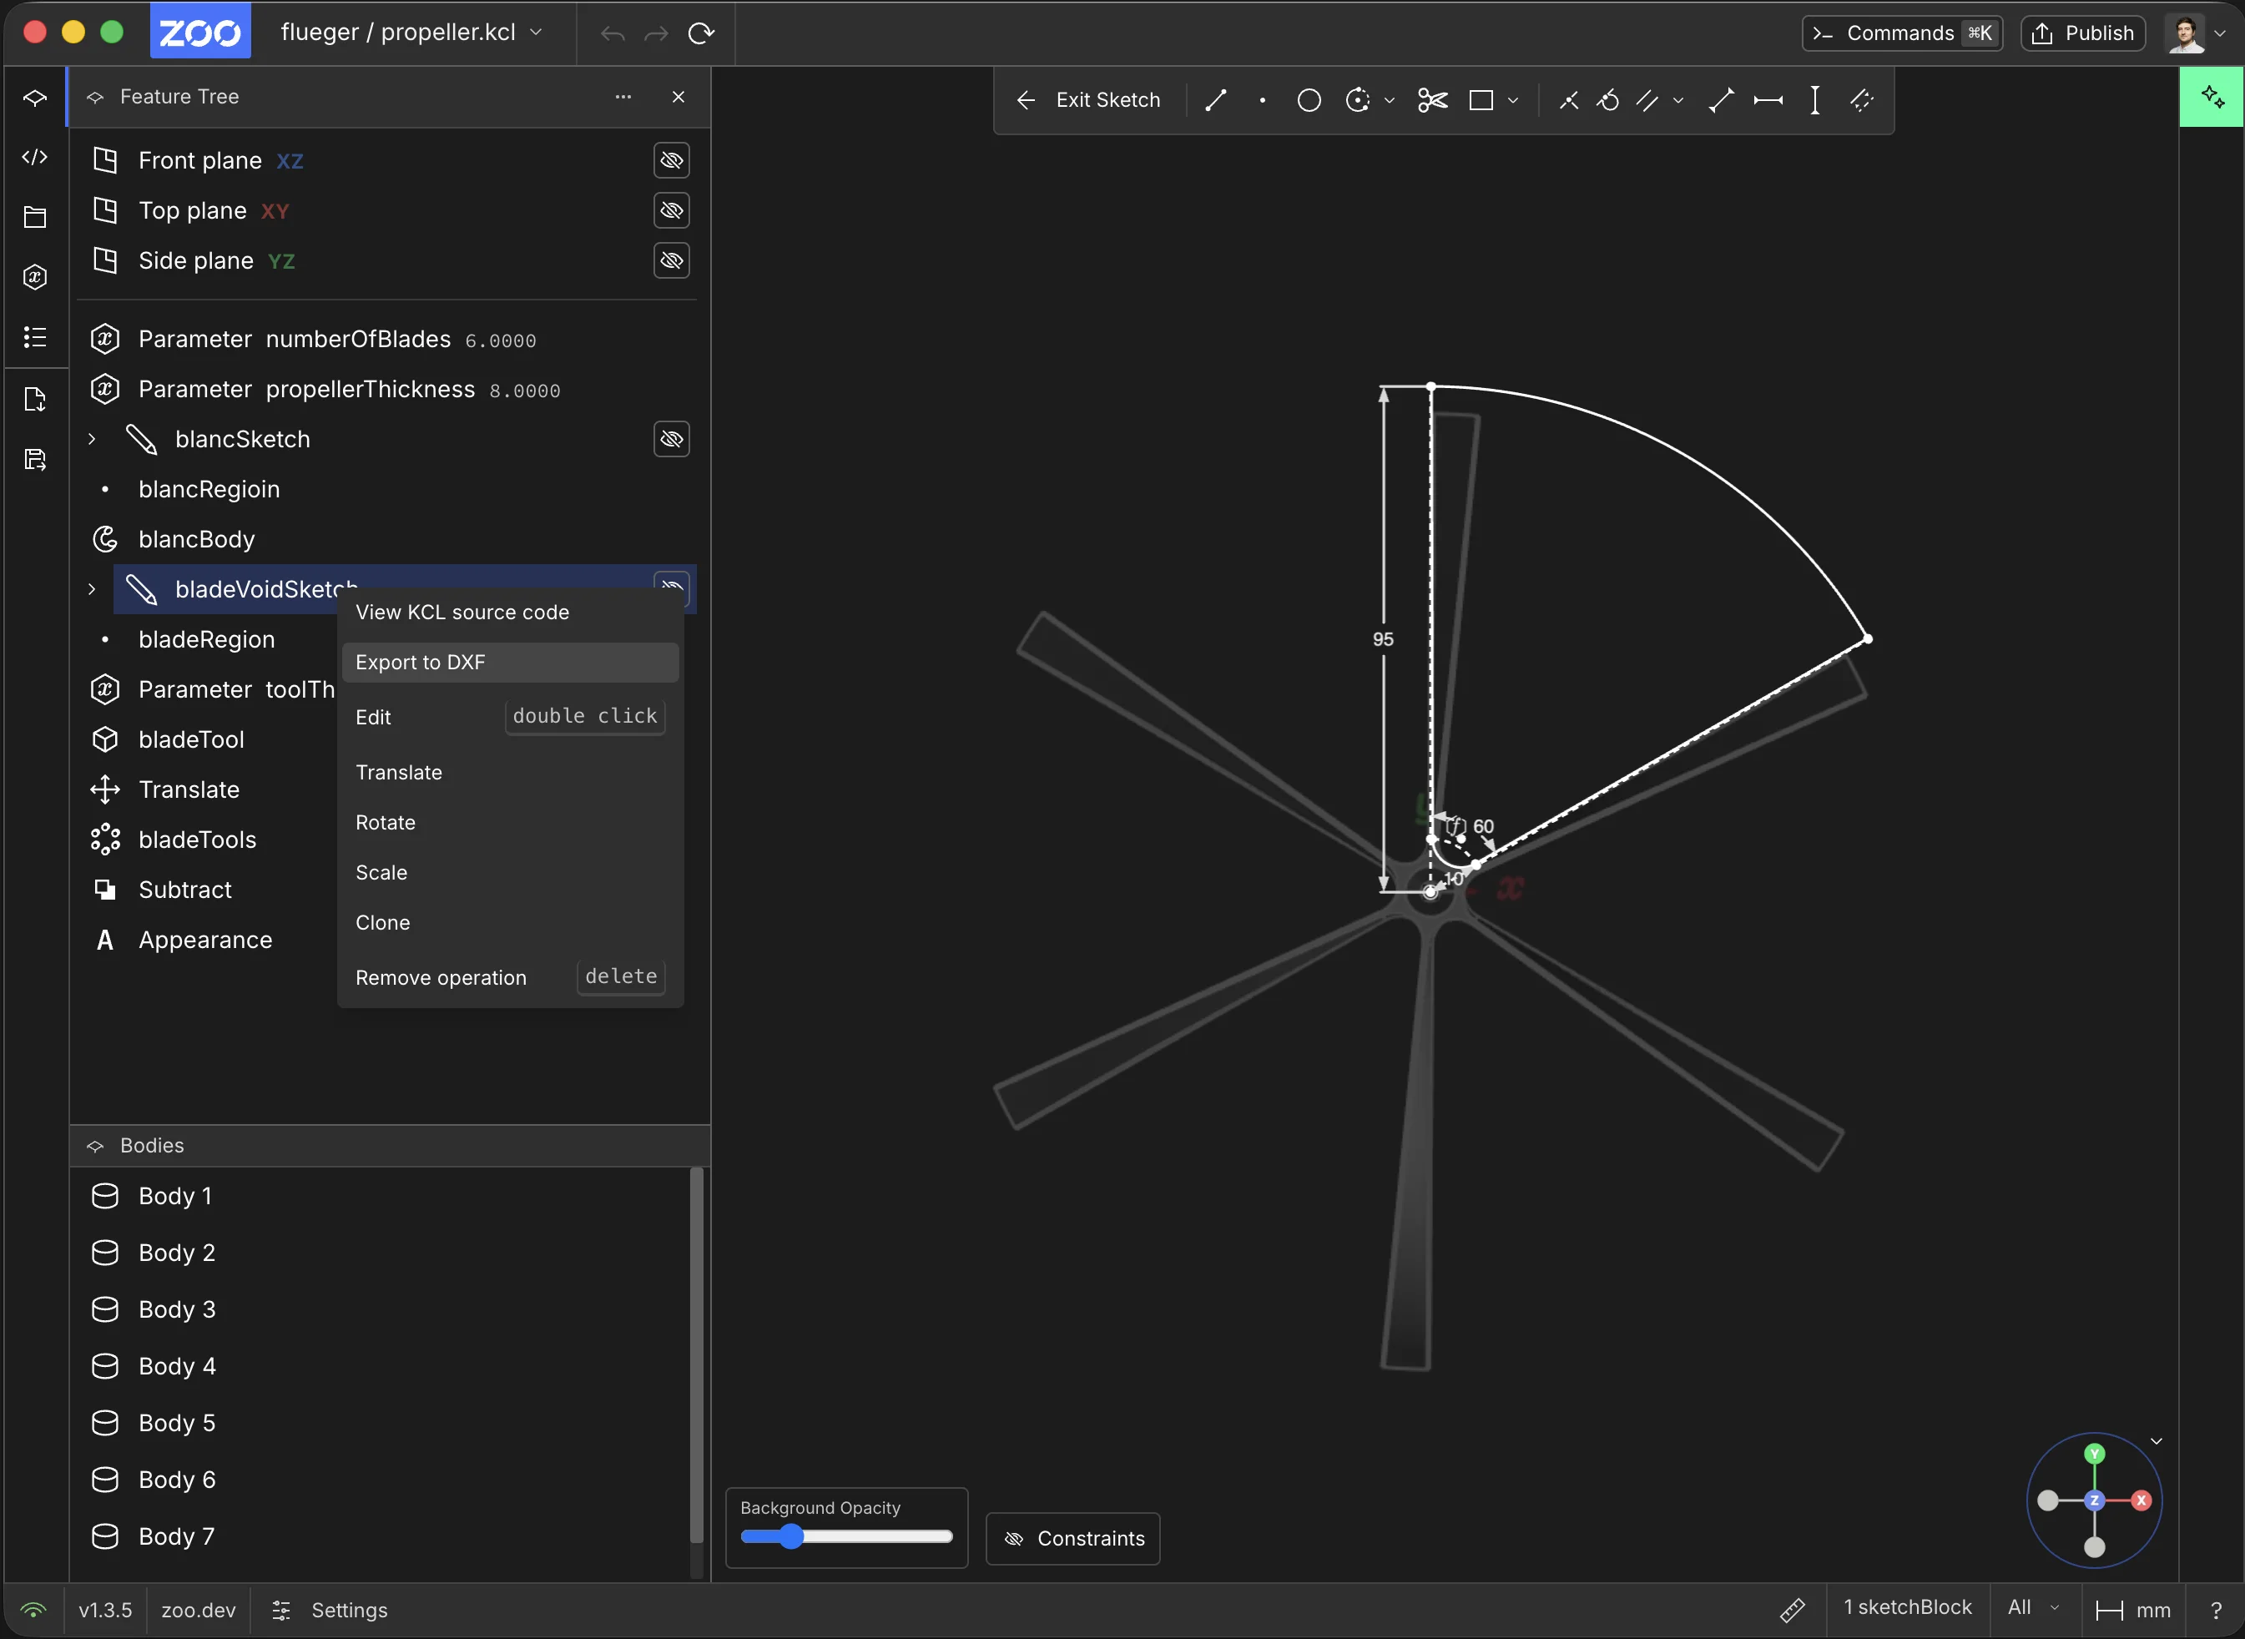
Task: Click the mm units button
Action: point(2134,1611)
